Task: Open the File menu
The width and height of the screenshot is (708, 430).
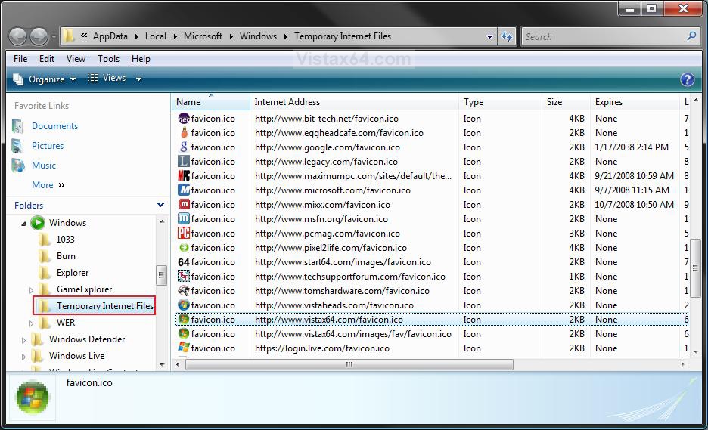Action: click(x=20, y=59)
